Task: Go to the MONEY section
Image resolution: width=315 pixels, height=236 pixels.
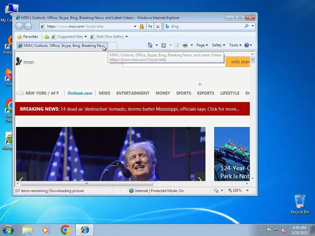Action: [163, 93]
